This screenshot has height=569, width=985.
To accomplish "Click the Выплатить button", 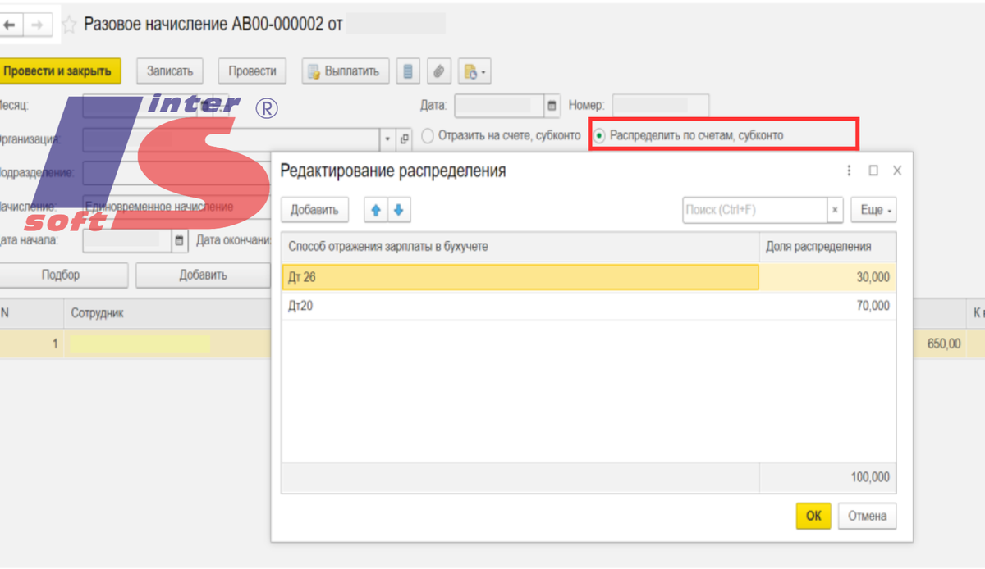I will [x=345, y=71].
